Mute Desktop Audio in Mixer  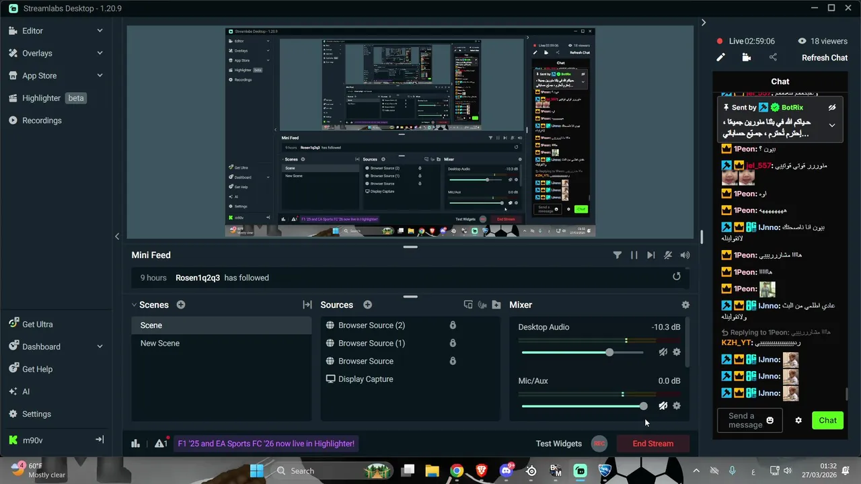pos(663,352)
